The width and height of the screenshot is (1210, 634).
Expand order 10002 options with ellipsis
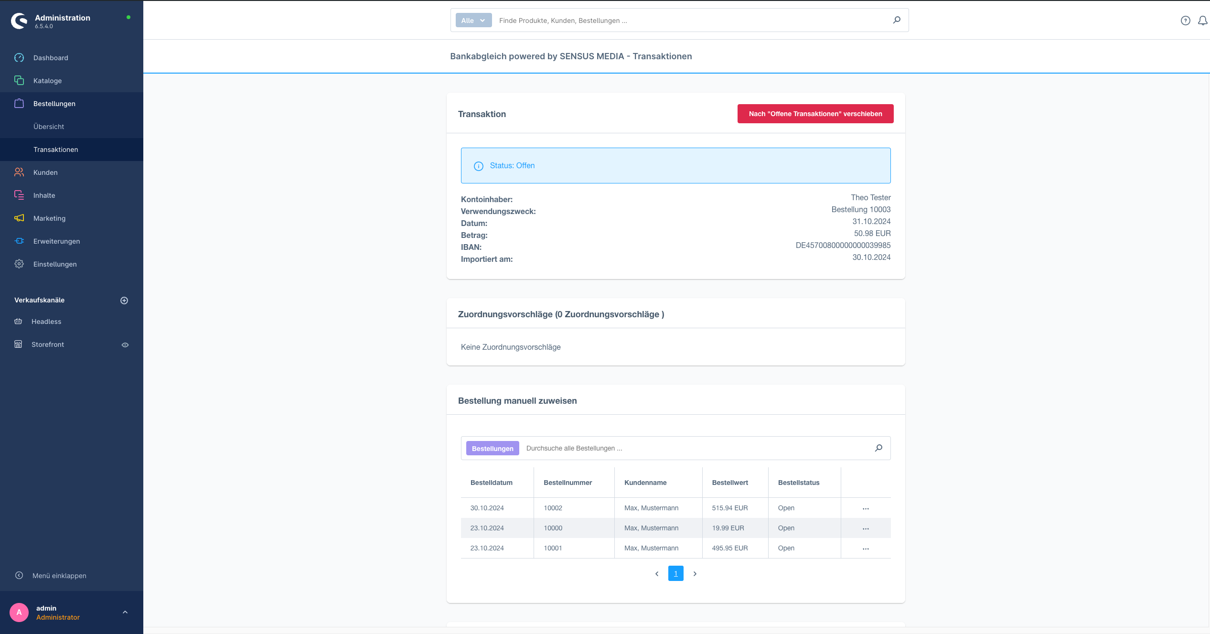(x=866, y=507)
